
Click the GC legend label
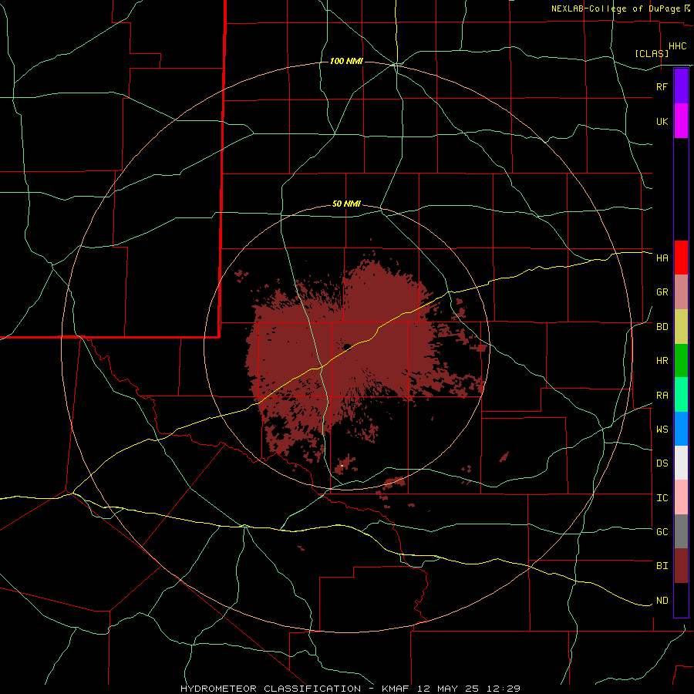[x=662, y=532]
